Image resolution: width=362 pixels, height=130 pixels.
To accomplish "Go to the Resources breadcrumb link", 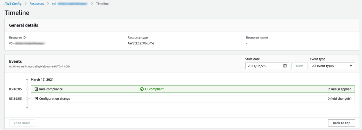I will [x=37, y=4].
